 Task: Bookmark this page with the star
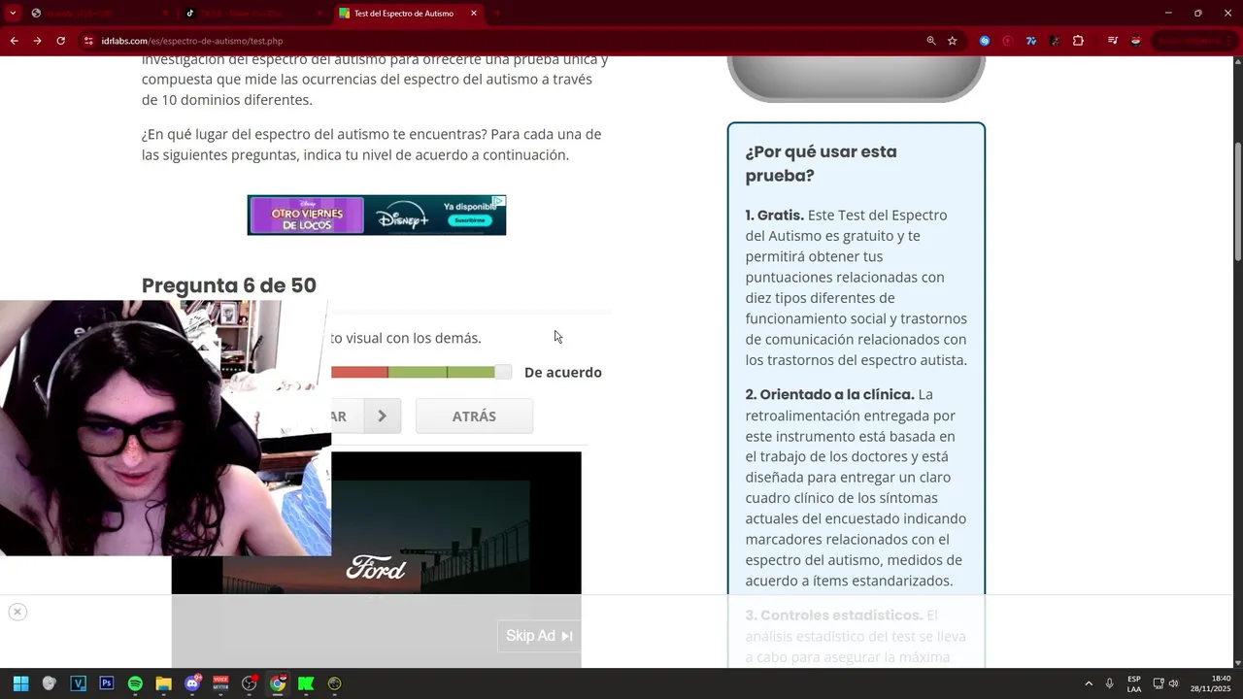(953, 41)
